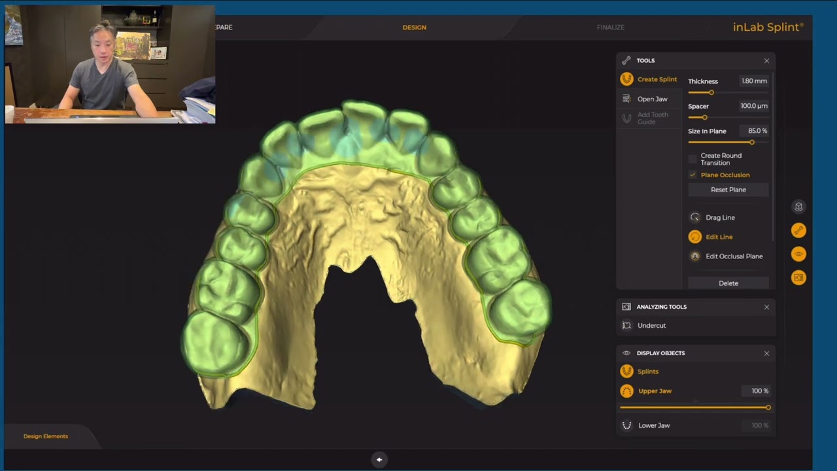Screen dimensions: 837x471
Task: Activate the Edit Occlusal Plane tool
Action: [726, 256]
